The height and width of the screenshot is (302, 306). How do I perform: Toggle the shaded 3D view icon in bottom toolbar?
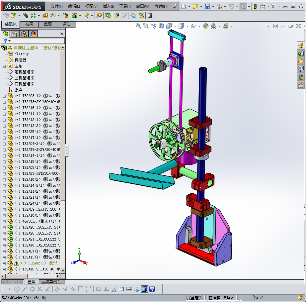144,289
